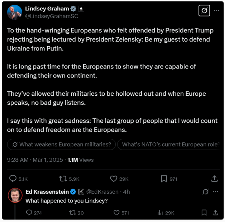Screen dimensions: 225x222
Task: Like Lindsey Graham's post with 29K likes
Action: [114, 179]
